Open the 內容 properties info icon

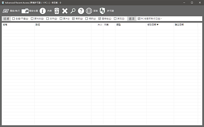42,11
